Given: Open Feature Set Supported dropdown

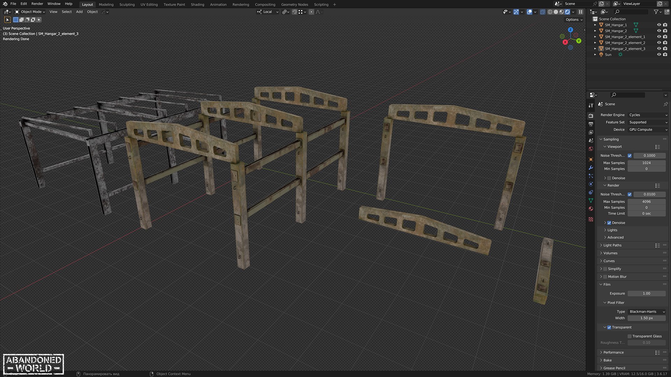Looking at the screenshot, I should 648,122.
